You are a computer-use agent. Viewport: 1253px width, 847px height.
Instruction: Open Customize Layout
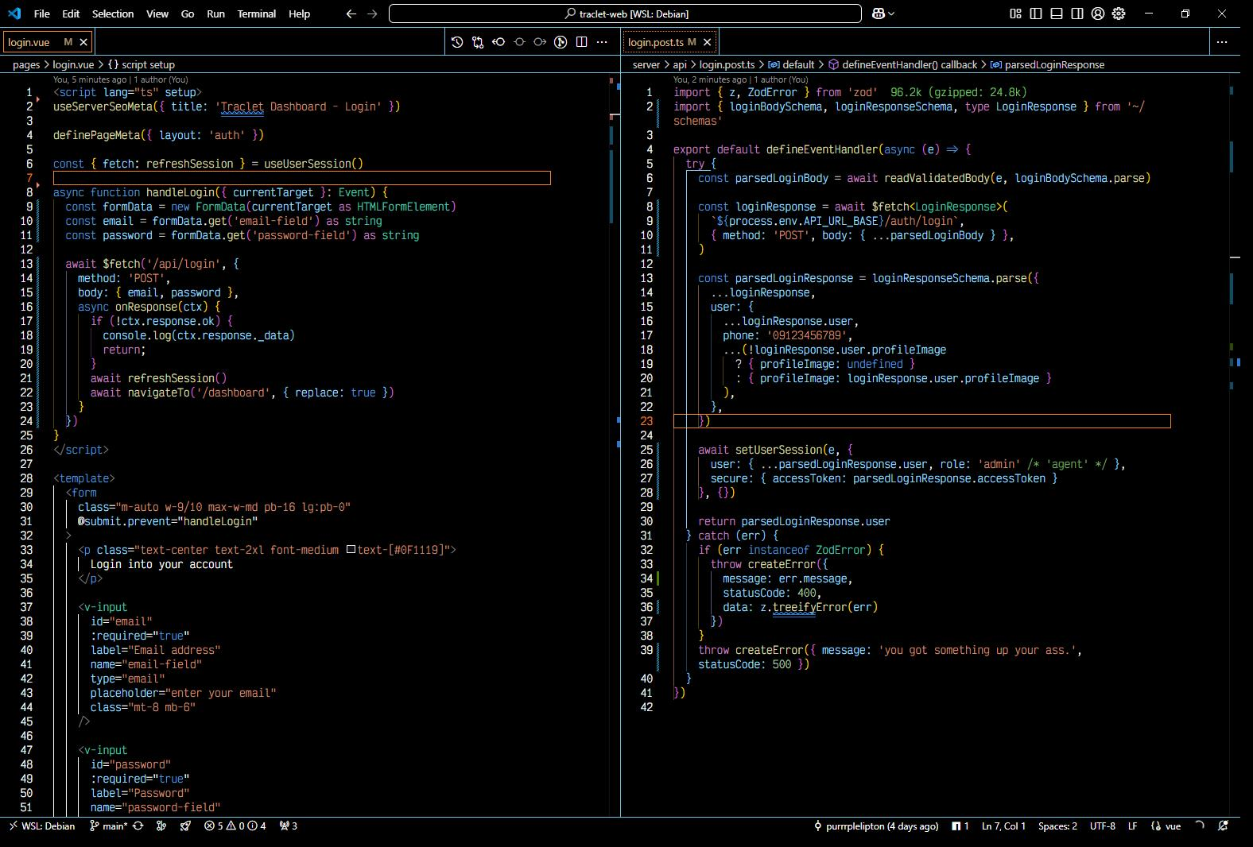click(1015, 14)
